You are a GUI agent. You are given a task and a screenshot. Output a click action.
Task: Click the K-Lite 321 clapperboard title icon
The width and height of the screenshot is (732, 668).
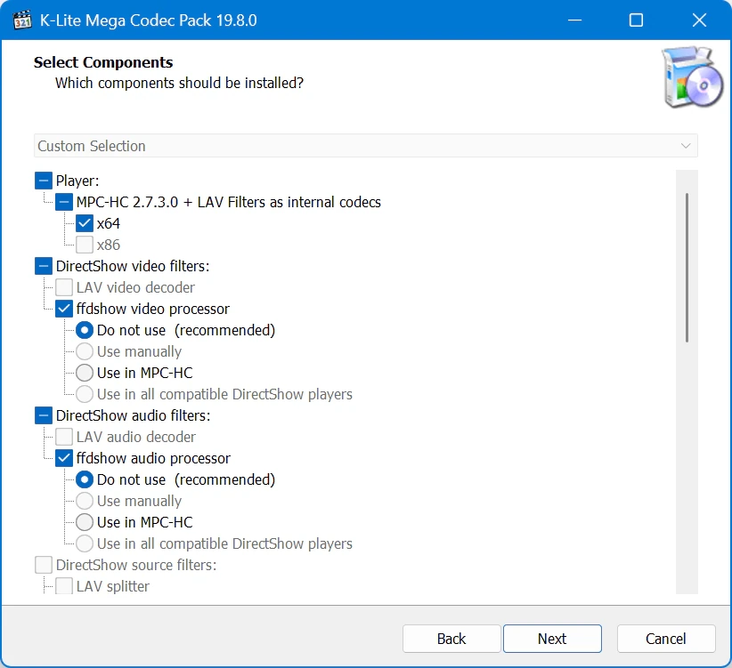pos(22,20)
